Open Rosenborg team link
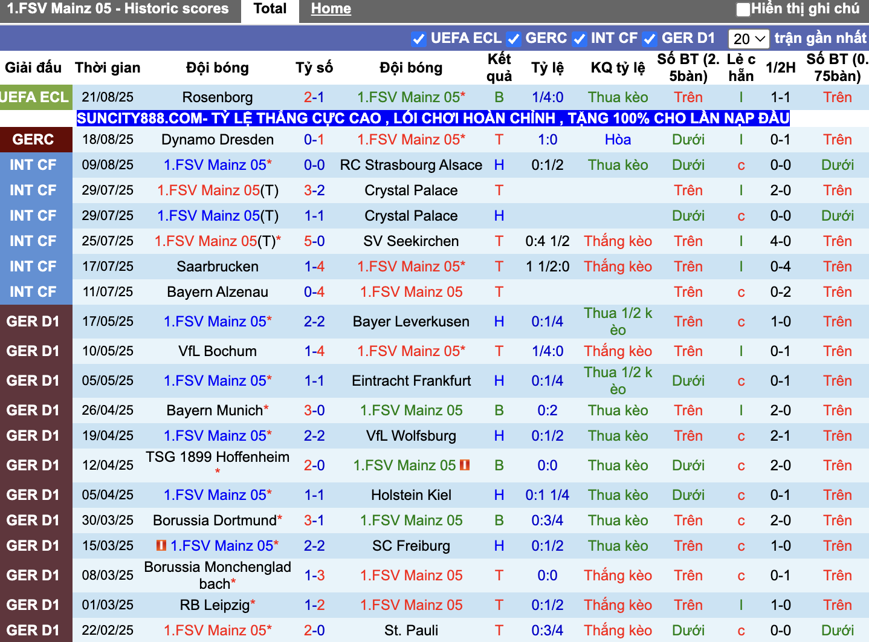This screenshot has width=869, height=642. pyautogui.click(x=218, y=97)
